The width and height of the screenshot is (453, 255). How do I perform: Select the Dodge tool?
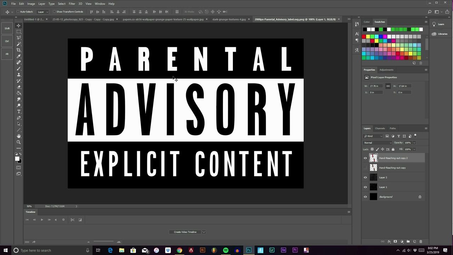19,106
